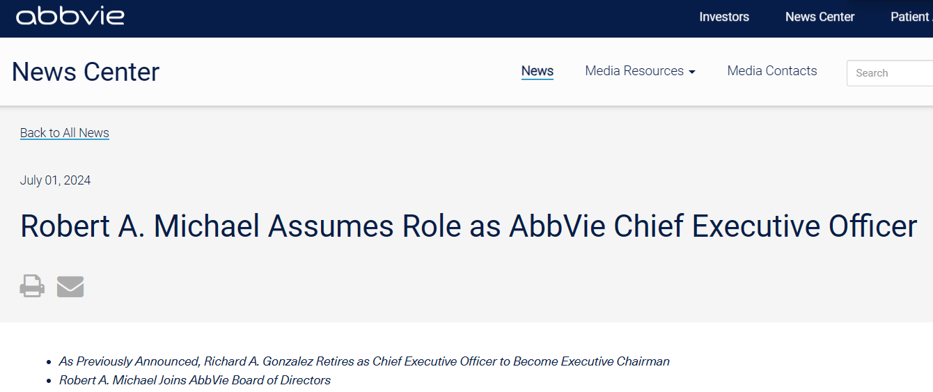The height and width of the screenshot is (392, 933).
Task: Select the underlined News tab
Action: coord(537,71)
